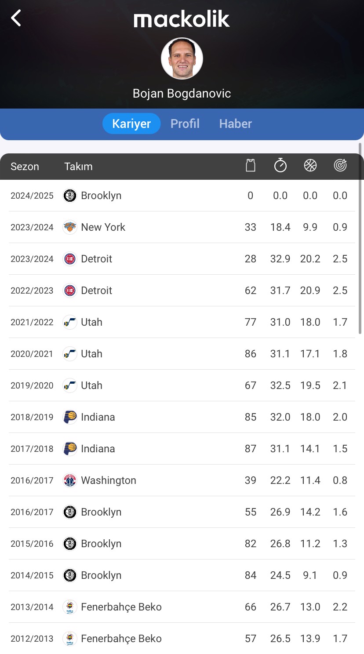This screenshot has width=364, height=654.
Task: Click the target accuracy icon
Action: [340, 165]
